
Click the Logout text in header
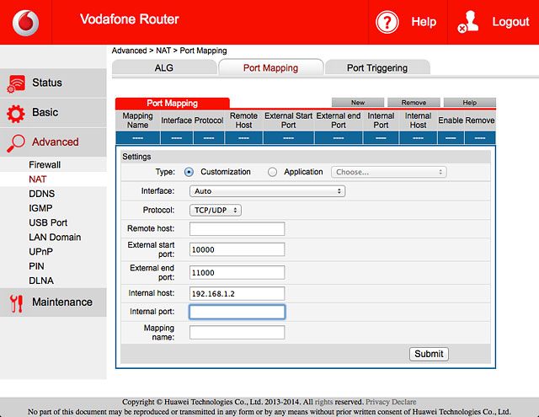point(510,22)
